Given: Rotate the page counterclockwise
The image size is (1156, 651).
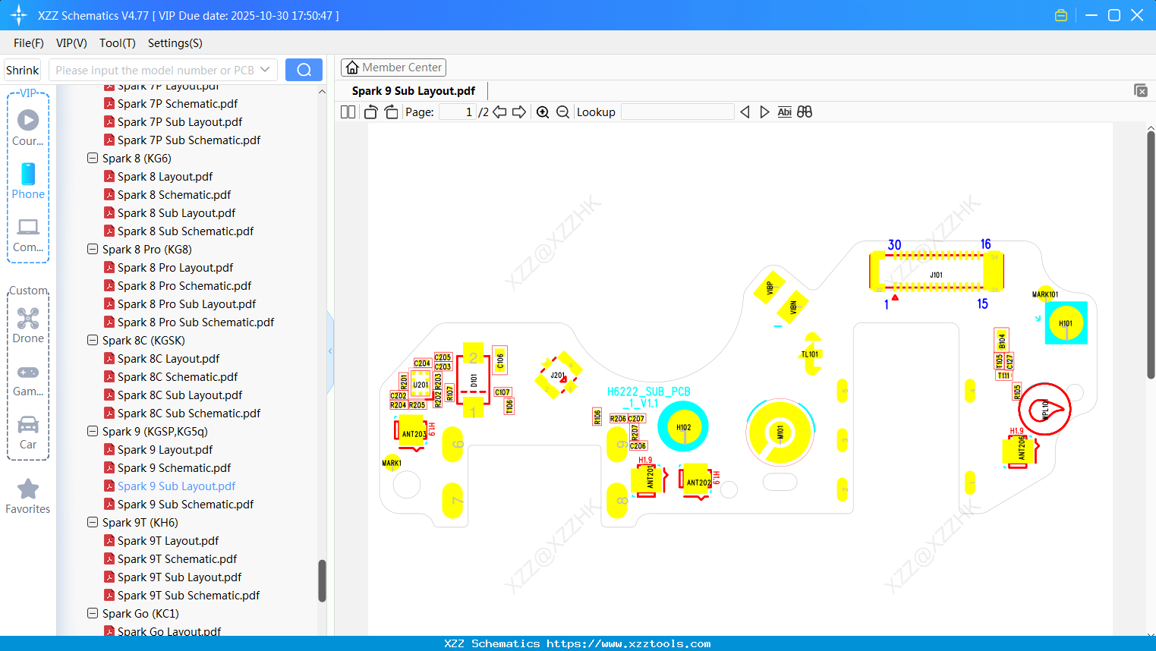Looking at the screenshot, I should 370,112.
